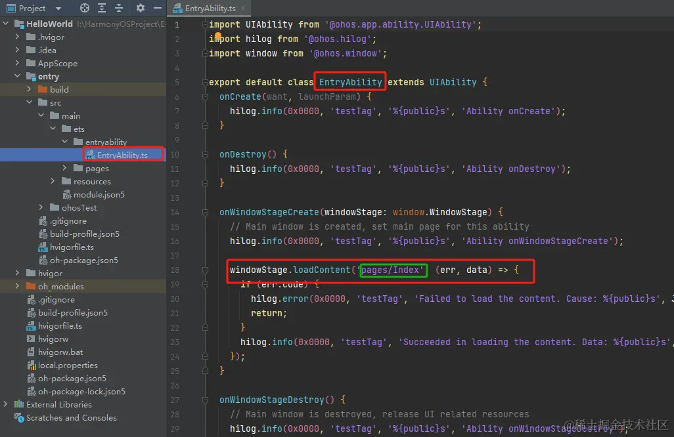Click the hvigorw.bat file icon
The width and height of the screenshot is (674, 437).
(31, 352)
